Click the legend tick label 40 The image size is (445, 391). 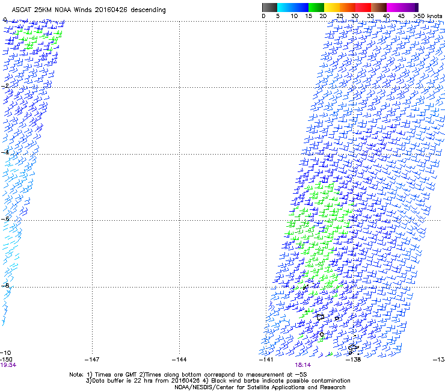pos(386,16)
